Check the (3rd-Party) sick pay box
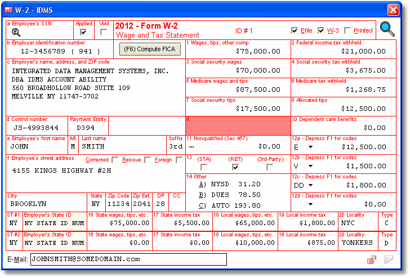Image resolution: width=410 pixels, height=278 pixels. 270,167
